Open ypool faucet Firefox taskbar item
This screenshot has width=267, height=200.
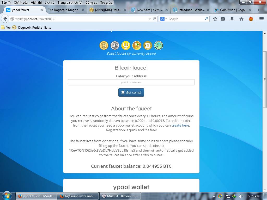tap(36, 196)
